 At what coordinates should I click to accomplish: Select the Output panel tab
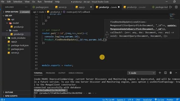[x=62, y=73]
